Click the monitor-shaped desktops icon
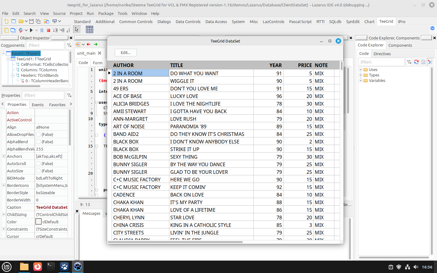 (55, 21)
